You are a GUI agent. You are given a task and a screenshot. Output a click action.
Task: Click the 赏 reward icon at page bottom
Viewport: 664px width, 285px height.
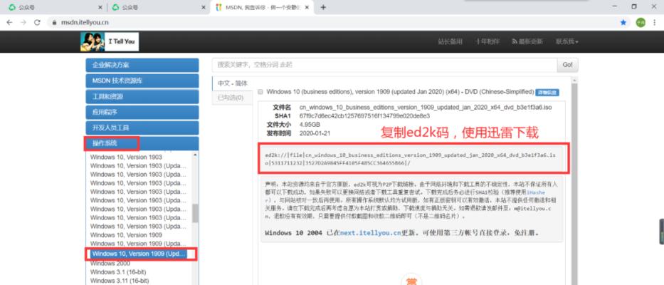[x=411, y=281]
